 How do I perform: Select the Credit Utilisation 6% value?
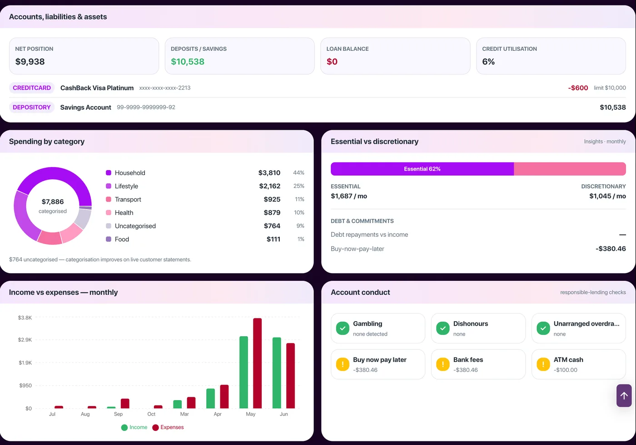[x=488, y=62]
